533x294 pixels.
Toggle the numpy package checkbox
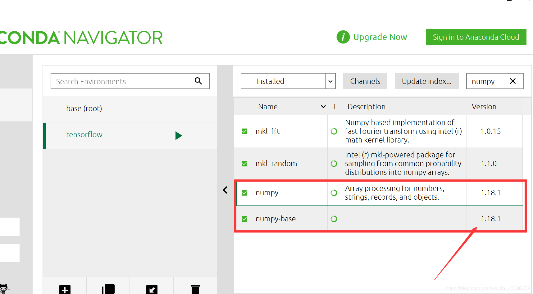coord(244,193)
